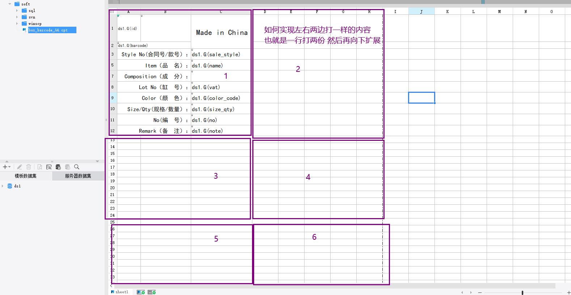Expand the sql folder
The height and width of the screenshot is (295, 571).
pyautogui.click(x=17, y=11)
